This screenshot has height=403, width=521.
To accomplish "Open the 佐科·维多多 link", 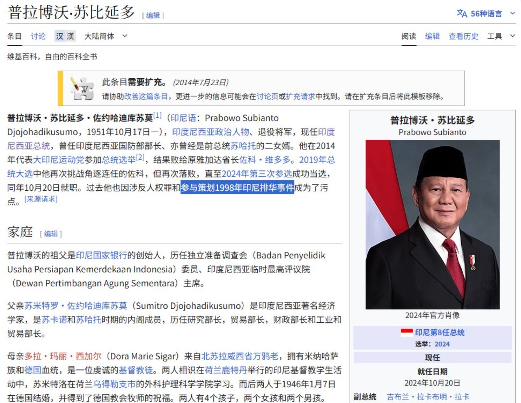I will click(265, 160).
